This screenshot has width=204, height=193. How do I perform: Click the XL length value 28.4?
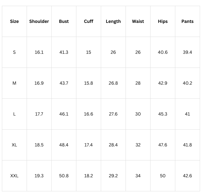click(x=113, y=145)
